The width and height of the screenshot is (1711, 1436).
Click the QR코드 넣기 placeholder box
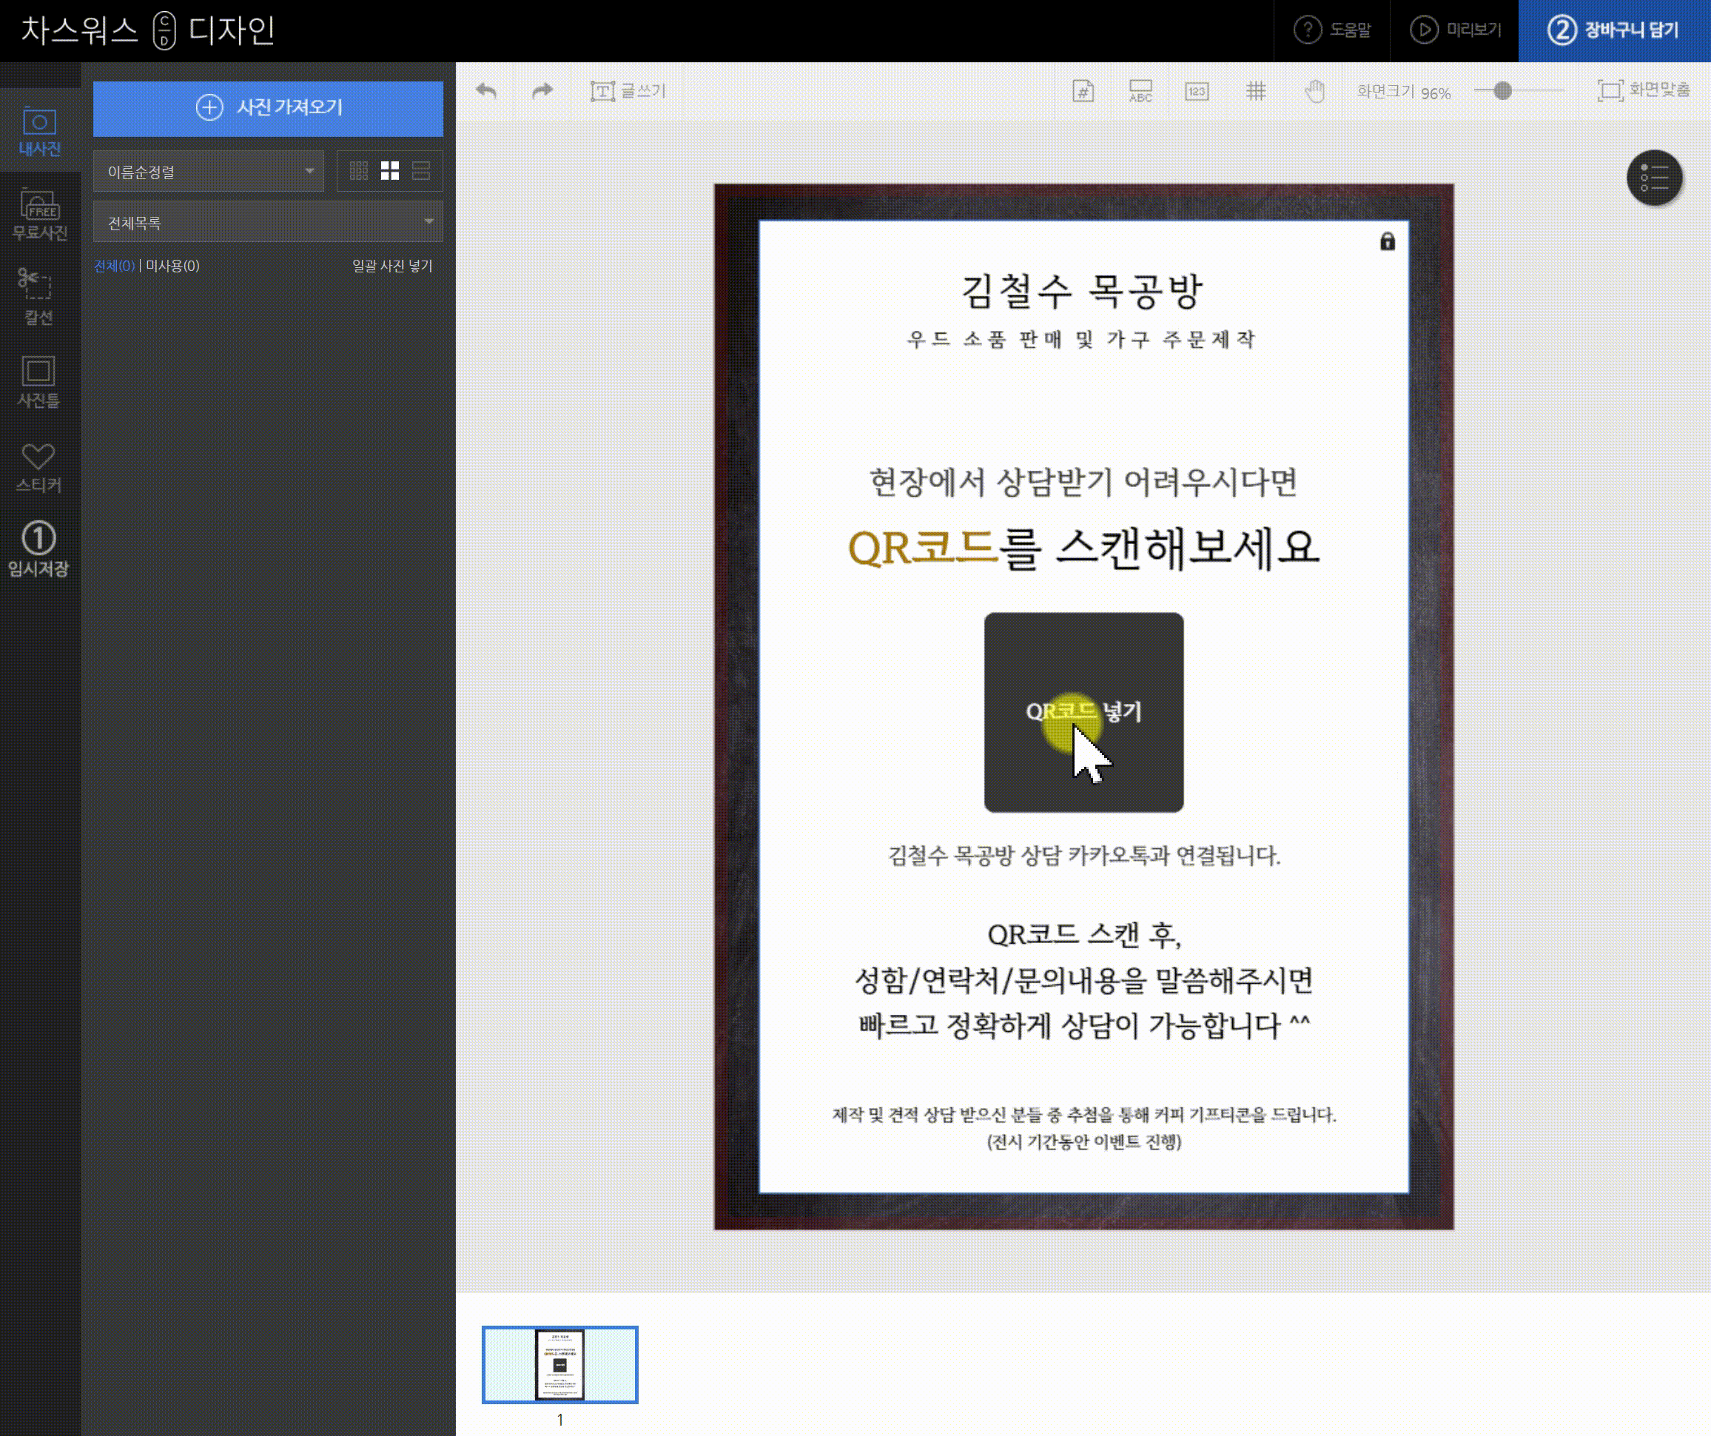pos(1083,712)
